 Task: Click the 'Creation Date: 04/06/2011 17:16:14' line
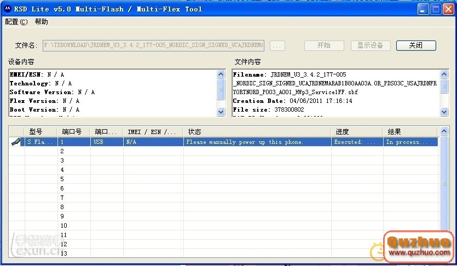point(293,101)
